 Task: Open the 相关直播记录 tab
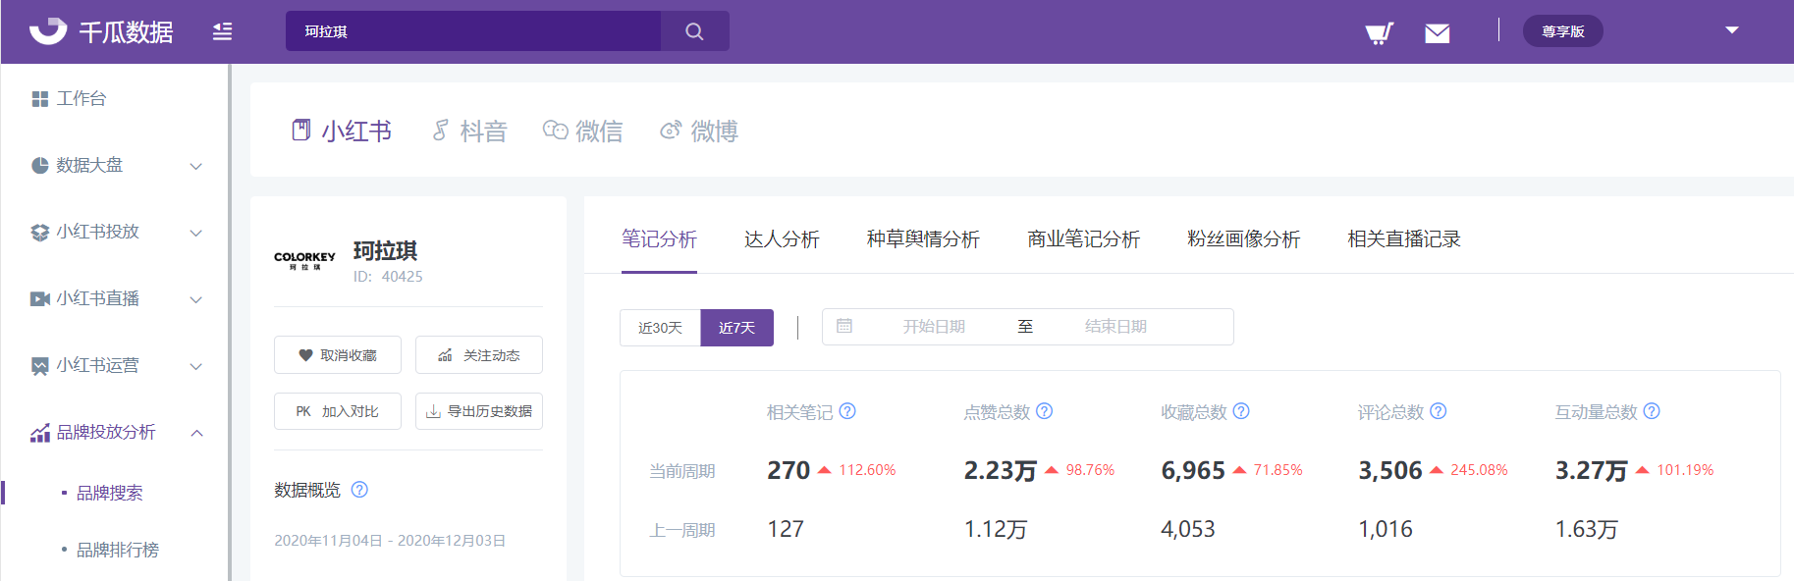[1404, 239]
